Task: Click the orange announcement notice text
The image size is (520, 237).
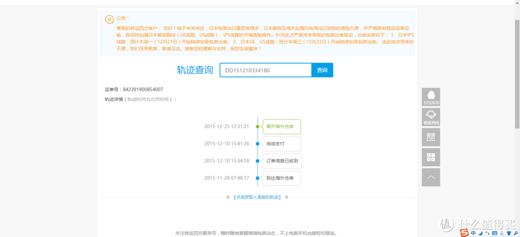Action: point(265,38)
